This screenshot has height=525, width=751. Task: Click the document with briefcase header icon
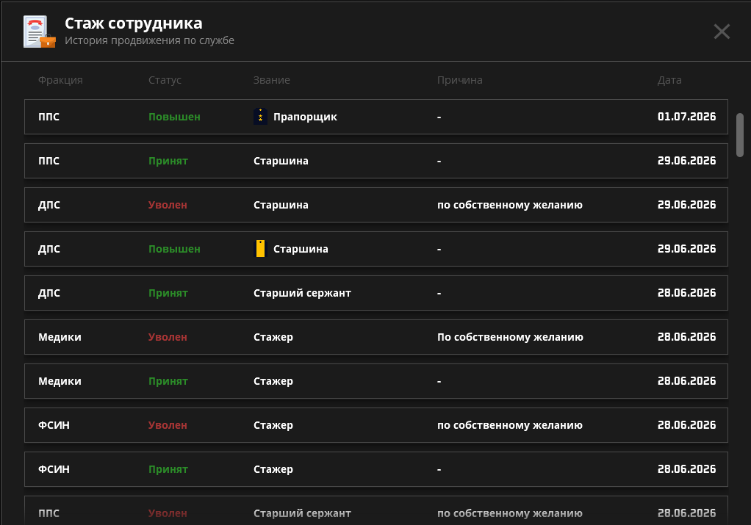coord(39,32)
